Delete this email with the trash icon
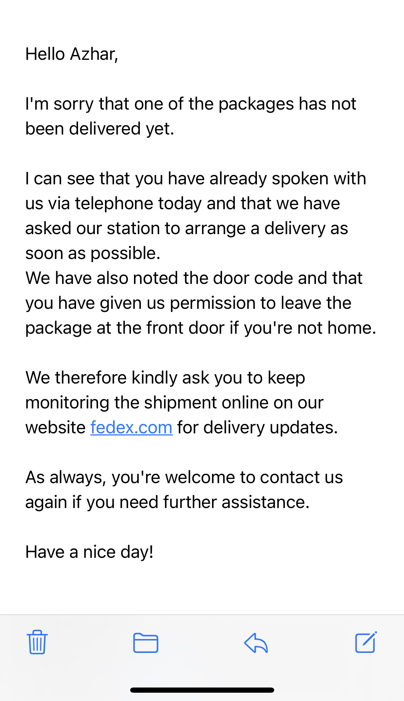 pyautogui.click(x=37, y=642)
